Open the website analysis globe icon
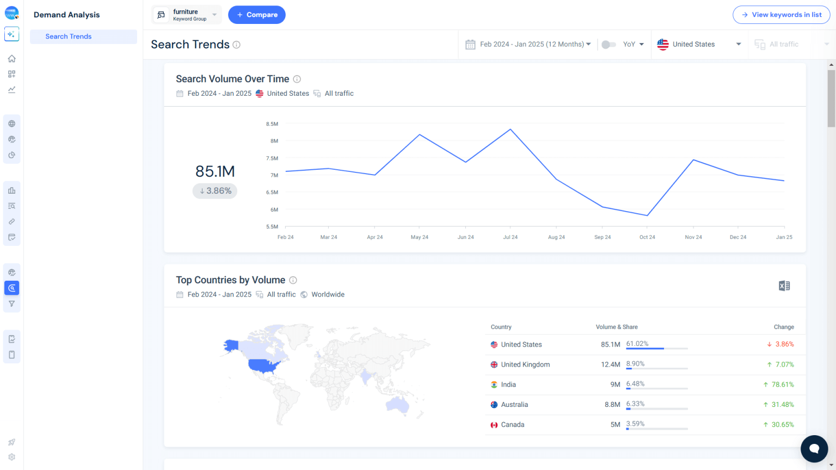This screenshot has width=836, height=470. (11, 123)
